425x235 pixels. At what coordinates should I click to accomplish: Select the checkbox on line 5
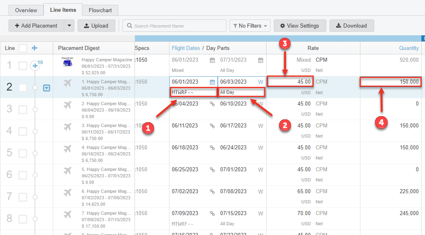click(23, 153)
